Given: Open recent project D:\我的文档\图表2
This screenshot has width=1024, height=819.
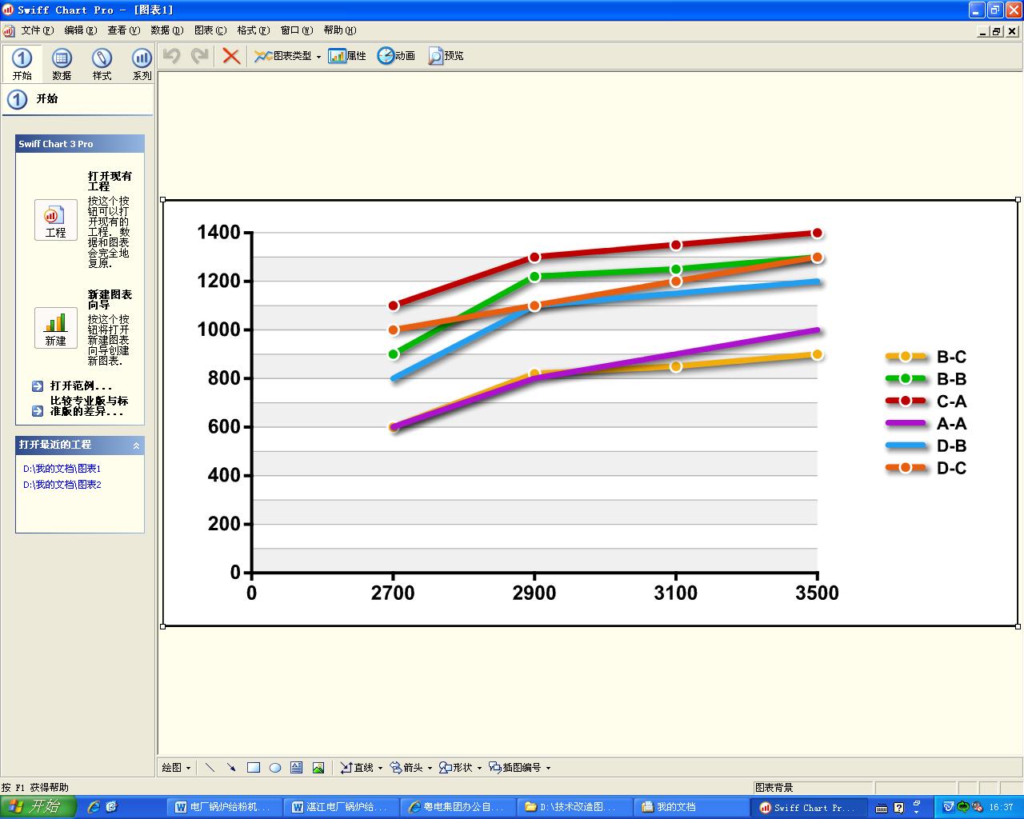Looking at the screenshot, I should [x=62, y=485].
